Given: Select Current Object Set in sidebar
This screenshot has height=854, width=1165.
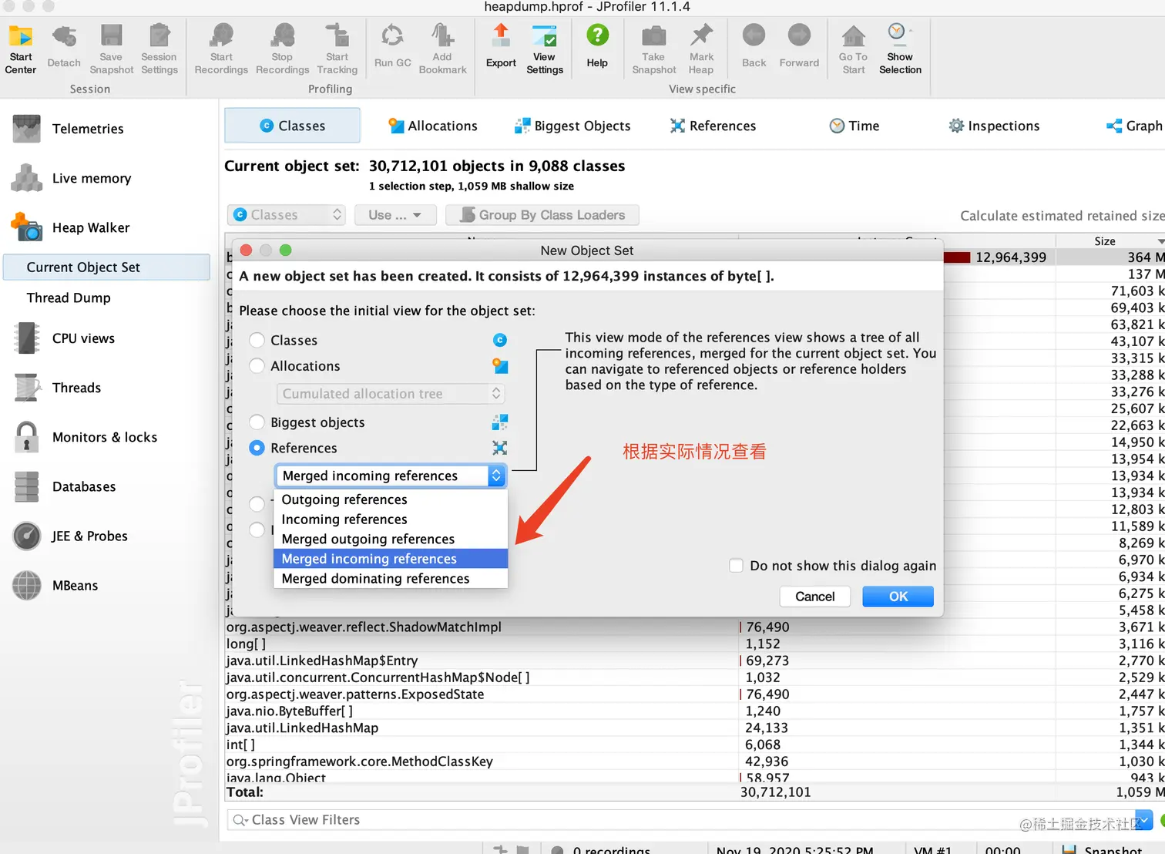Looking at the screenshot, I should (107, 267).
